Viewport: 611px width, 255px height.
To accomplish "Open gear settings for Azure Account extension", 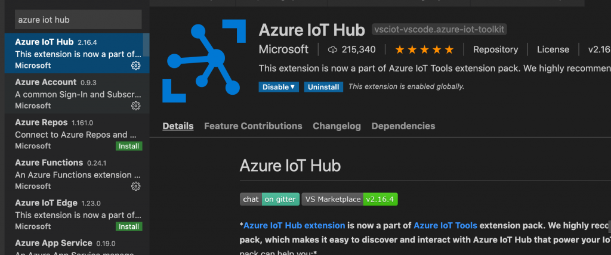I will point(135,106).
